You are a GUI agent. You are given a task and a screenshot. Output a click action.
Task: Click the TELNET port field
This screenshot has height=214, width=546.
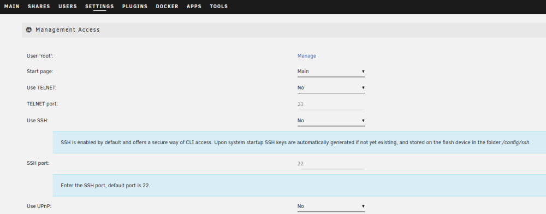(331, 104)
